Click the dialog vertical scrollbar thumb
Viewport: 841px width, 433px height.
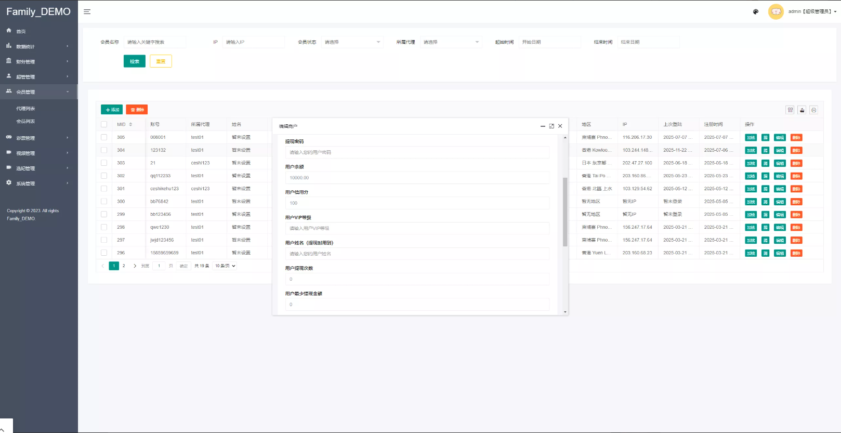point(565,212)
